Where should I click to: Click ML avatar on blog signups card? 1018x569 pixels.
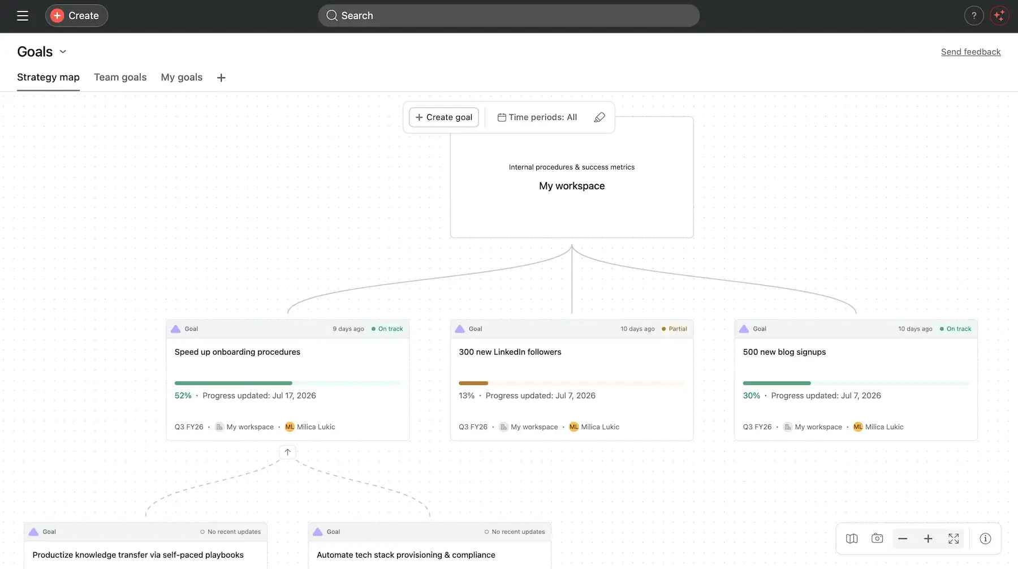click(x=858, y=427)
